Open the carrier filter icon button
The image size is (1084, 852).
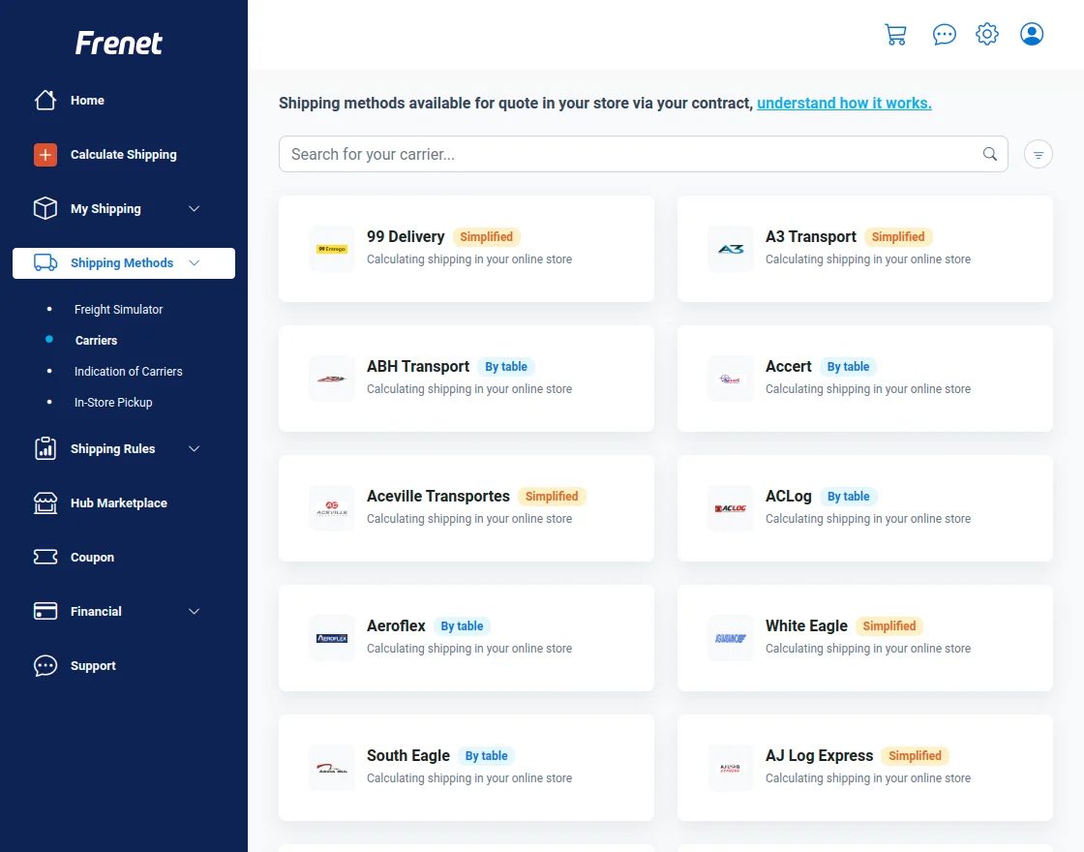click(x=1039, y=154)
